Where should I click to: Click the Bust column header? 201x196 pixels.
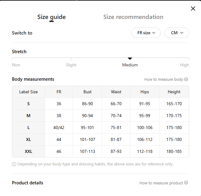pyautogui.click(x=88, y=92)
